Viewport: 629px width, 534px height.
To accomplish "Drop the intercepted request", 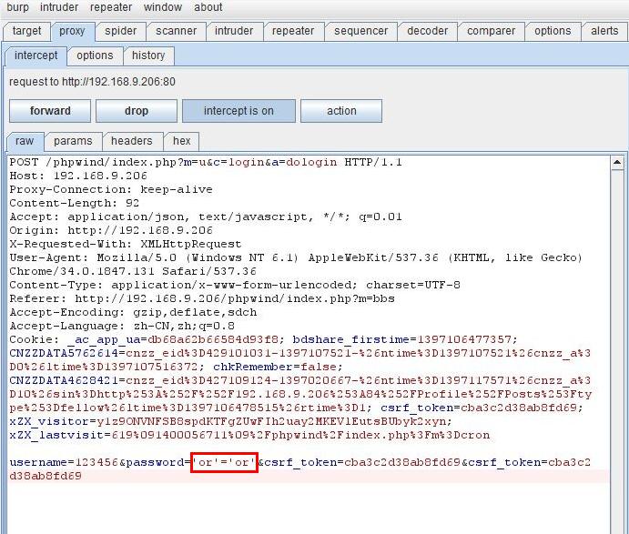I will pyautogui.click(x=137, y=111).
